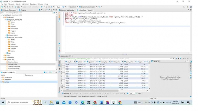Open the Window menu
This screenshot has height=111, width=198.
point(40,4)
